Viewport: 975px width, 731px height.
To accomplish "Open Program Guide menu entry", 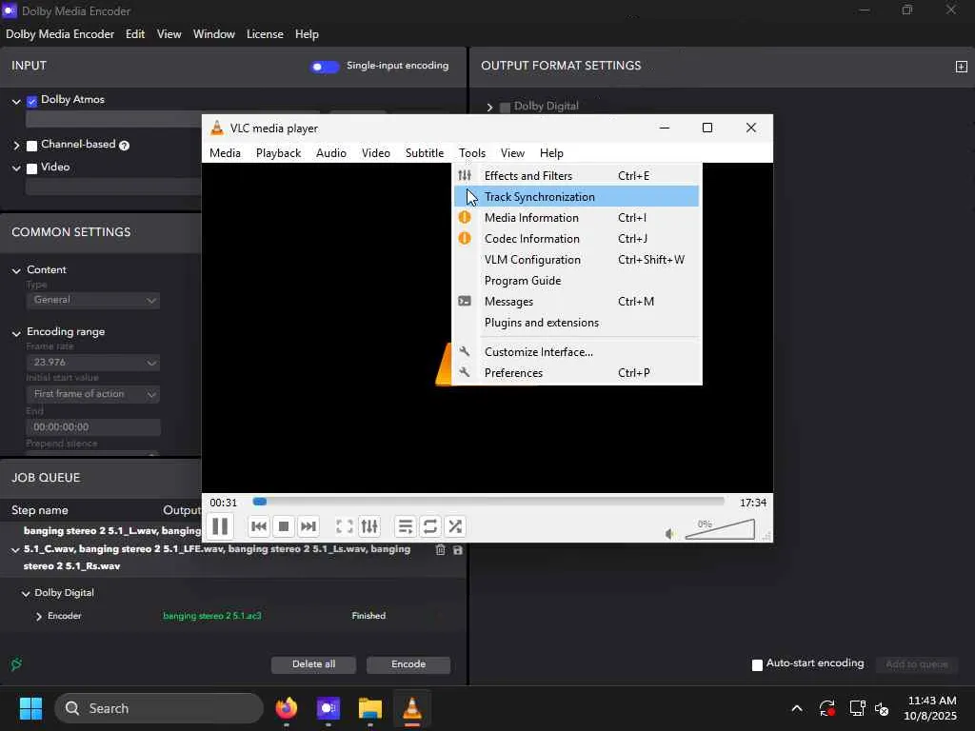I will 576,281.
